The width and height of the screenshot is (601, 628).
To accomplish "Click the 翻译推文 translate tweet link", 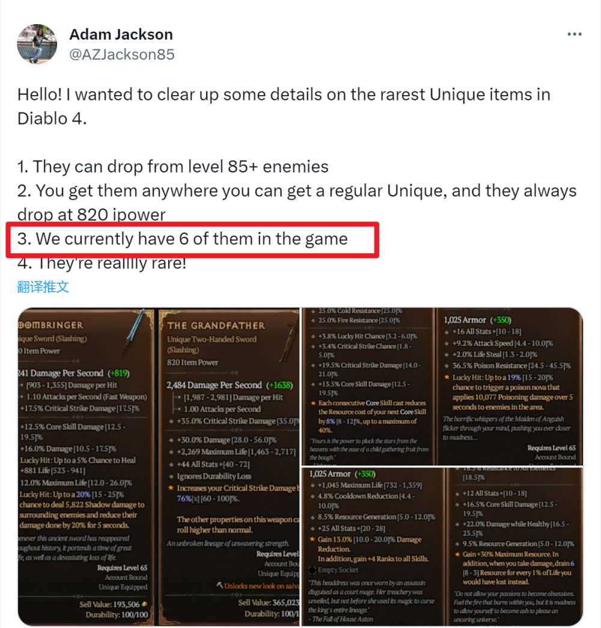I will [43, 287].
